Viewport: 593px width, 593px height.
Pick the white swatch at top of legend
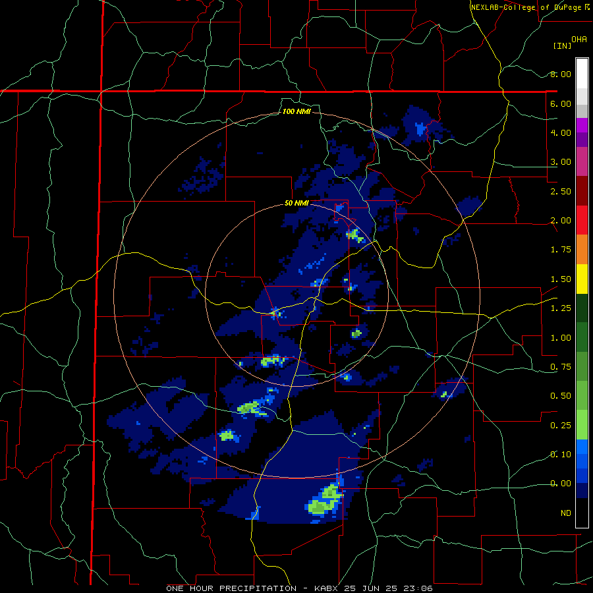point(582,74)
